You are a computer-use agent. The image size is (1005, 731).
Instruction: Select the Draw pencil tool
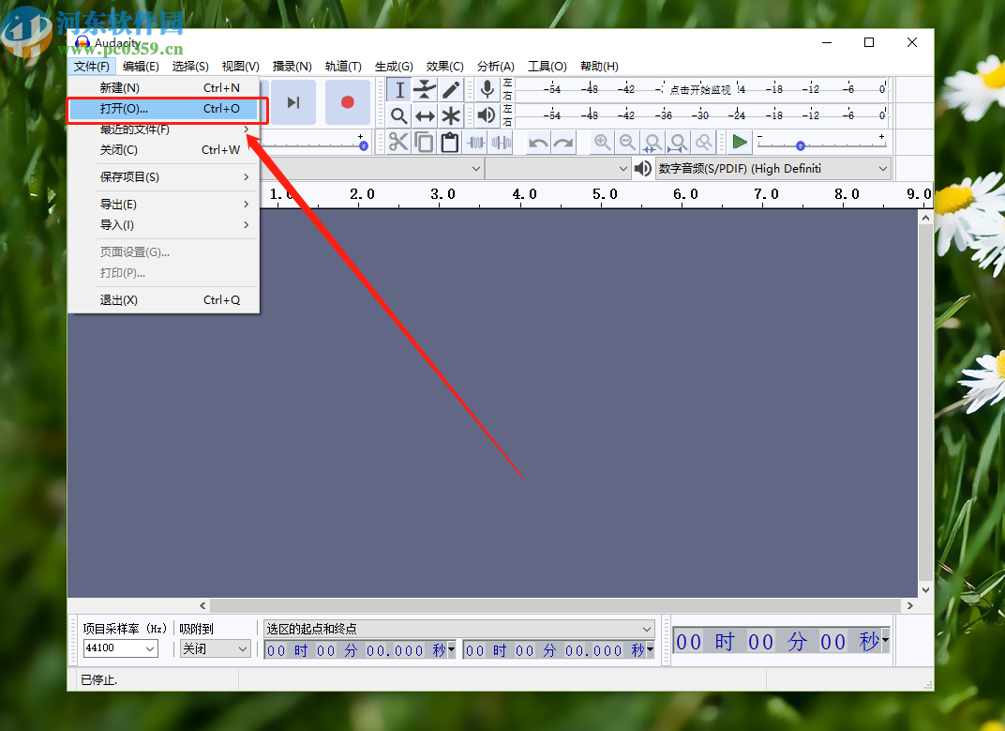[x=451, y=90]
